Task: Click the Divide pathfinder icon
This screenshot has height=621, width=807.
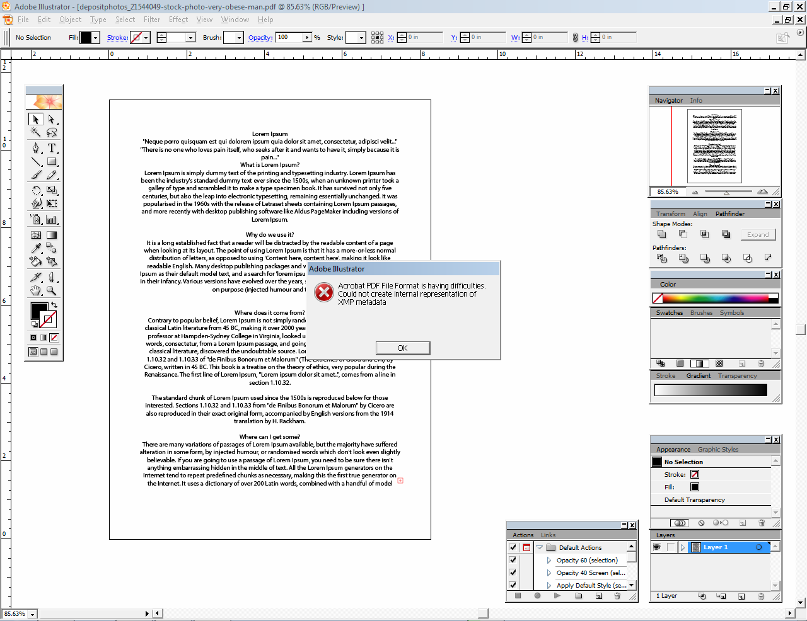Action: click(661, 258)
